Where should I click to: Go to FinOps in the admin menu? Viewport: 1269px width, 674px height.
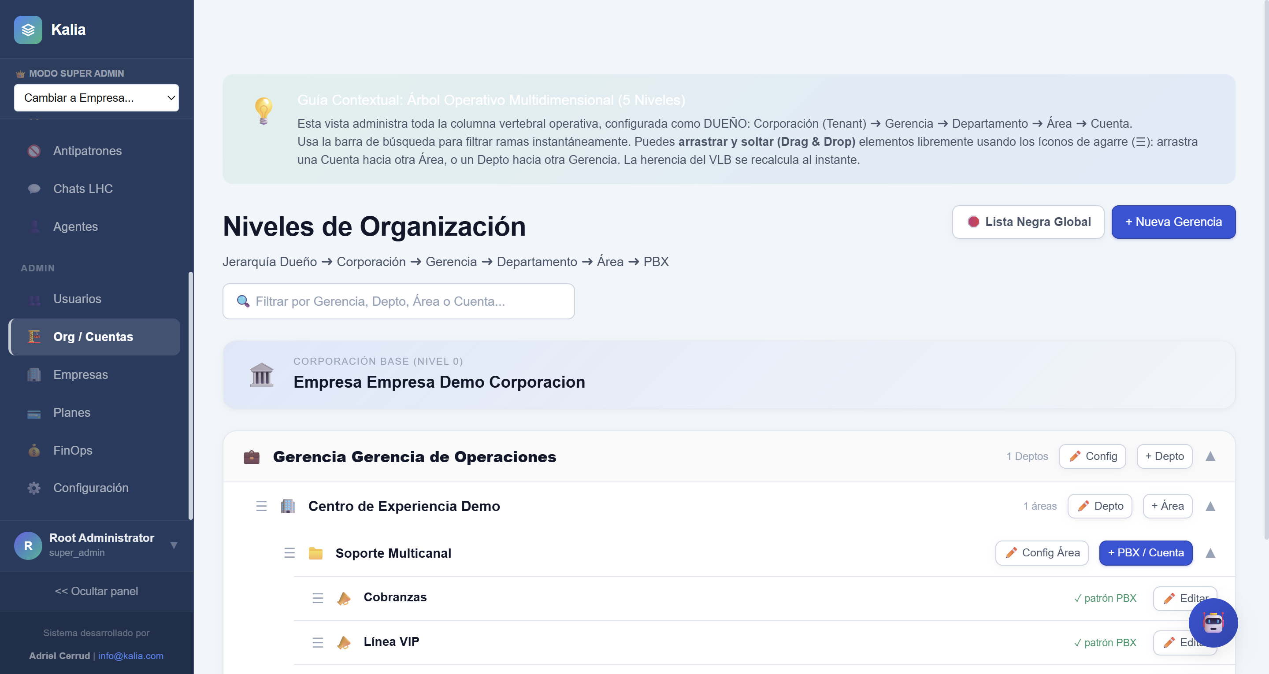coord(73,450)
